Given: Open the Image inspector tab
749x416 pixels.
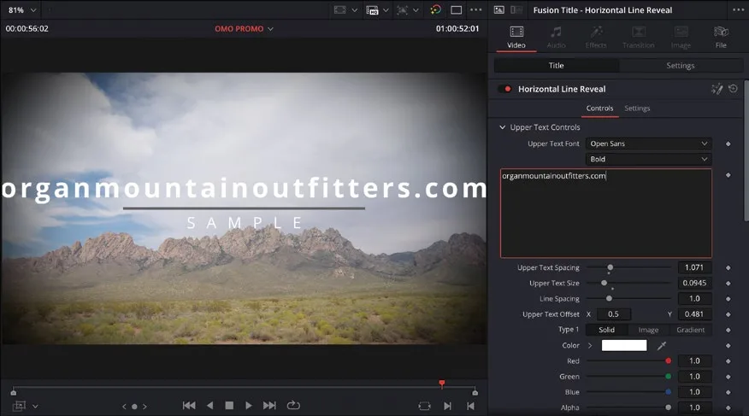Looking at the screenshot, I should [x=681, y=38].
